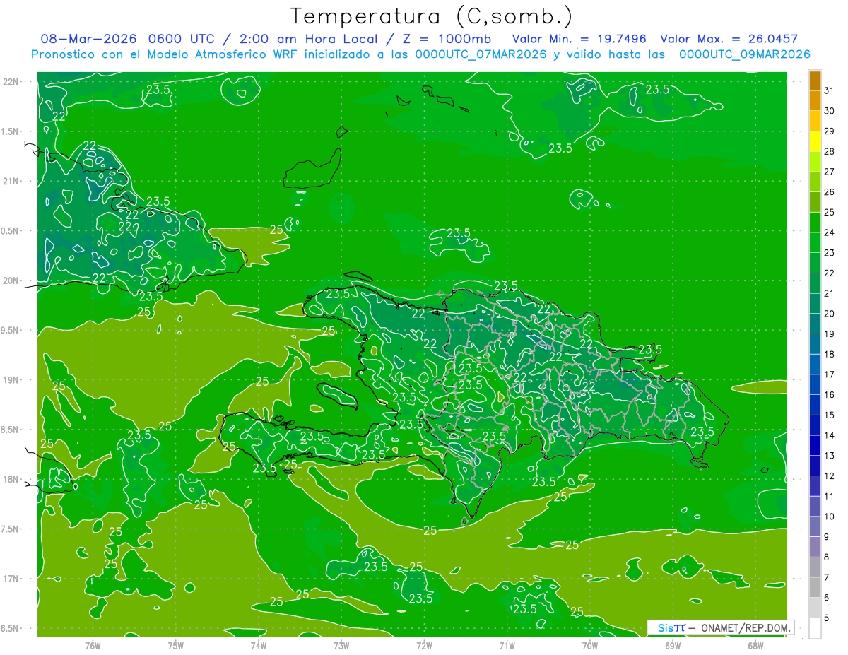Click the 26 value on the color scale
The height and width of the screenshot is (655, 848).
pos(830,191)
